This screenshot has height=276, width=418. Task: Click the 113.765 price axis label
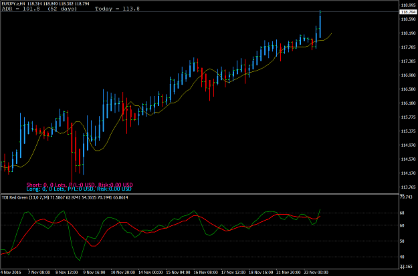click(x=408, y=187)
